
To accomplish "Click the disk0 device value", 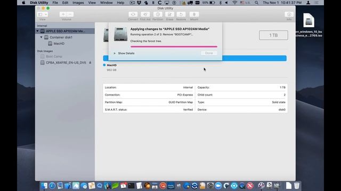I will [x=282, y=110].
